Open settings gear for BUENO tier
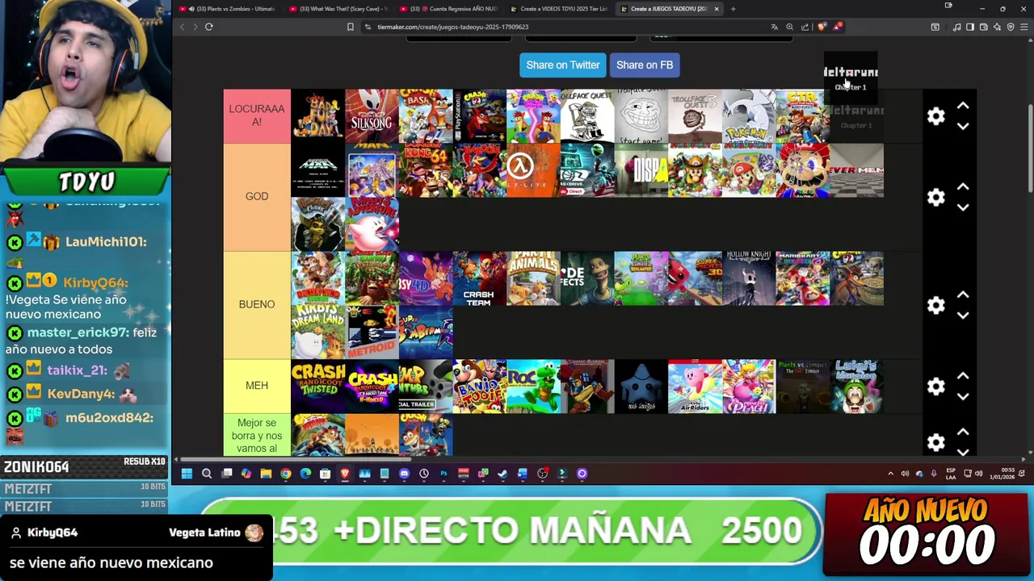 tap(935, 305)
